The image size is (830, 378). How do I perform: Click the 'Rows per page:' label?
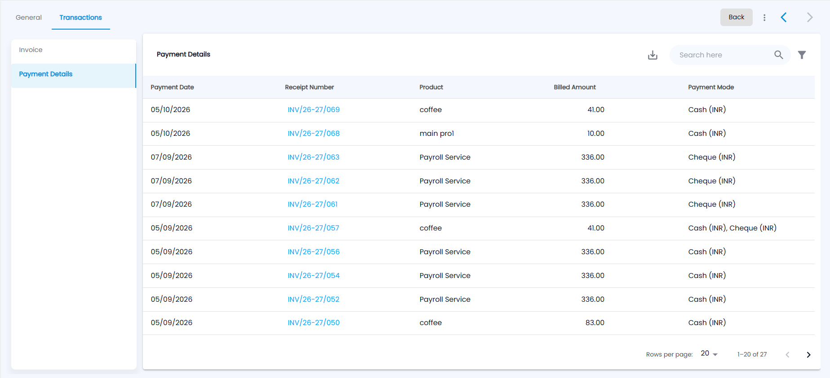(x=670, y=355)
